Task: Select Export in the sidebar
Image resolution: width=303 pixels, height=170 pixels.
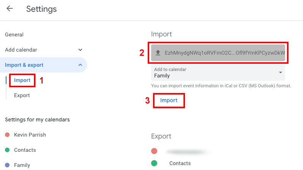Action: [22, 95]
